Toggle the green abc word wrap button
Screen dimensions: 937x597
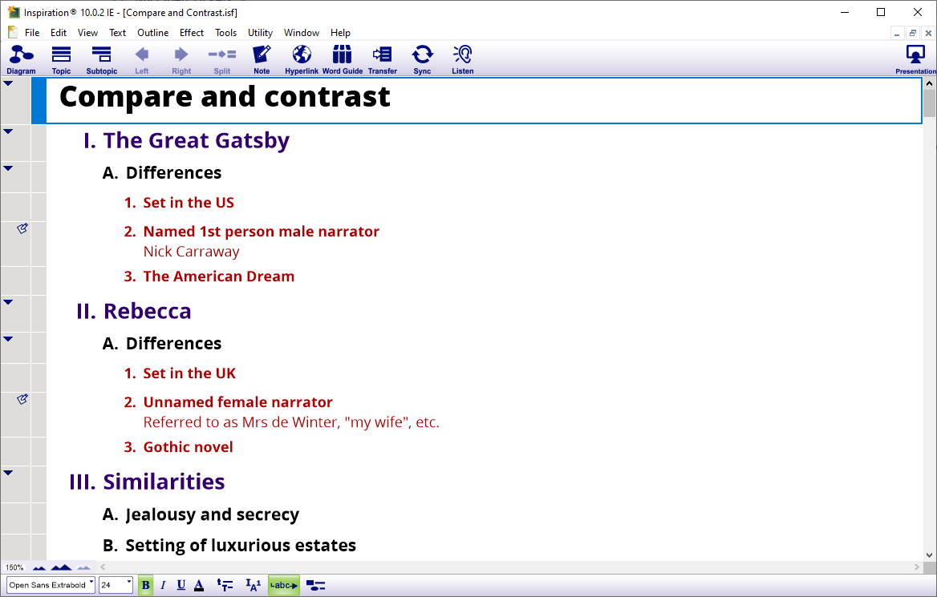pyautogui.click(x=284, y=585)
